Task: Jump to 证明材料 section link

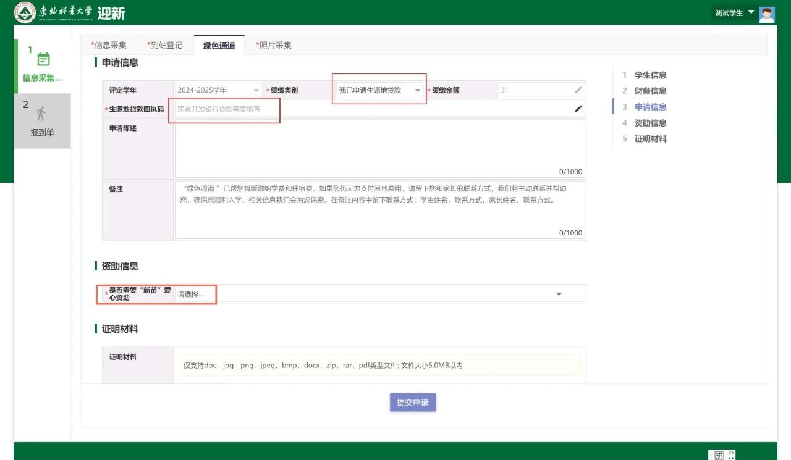Action: pos(650,139)
